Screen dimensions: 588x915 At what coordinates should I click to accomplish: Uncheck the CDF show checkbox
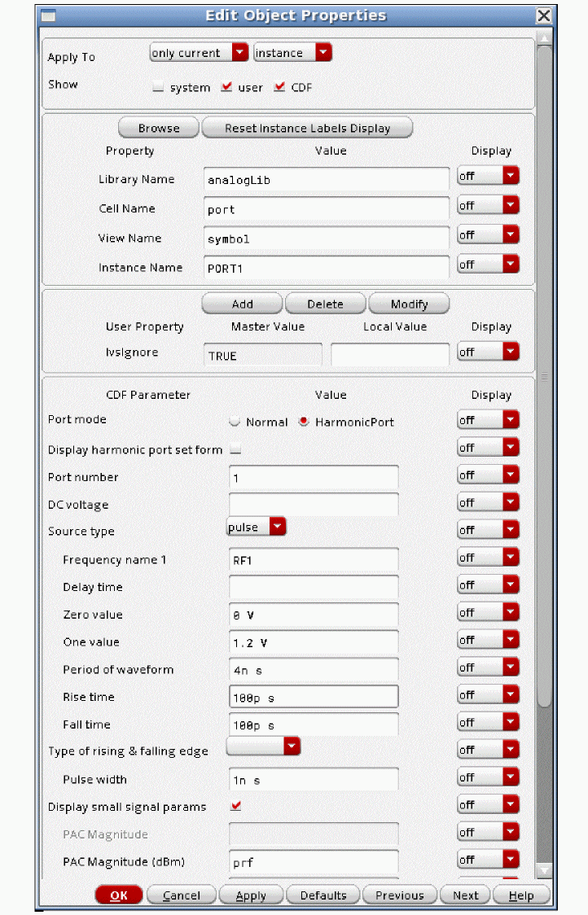click(x=279, y=87)
